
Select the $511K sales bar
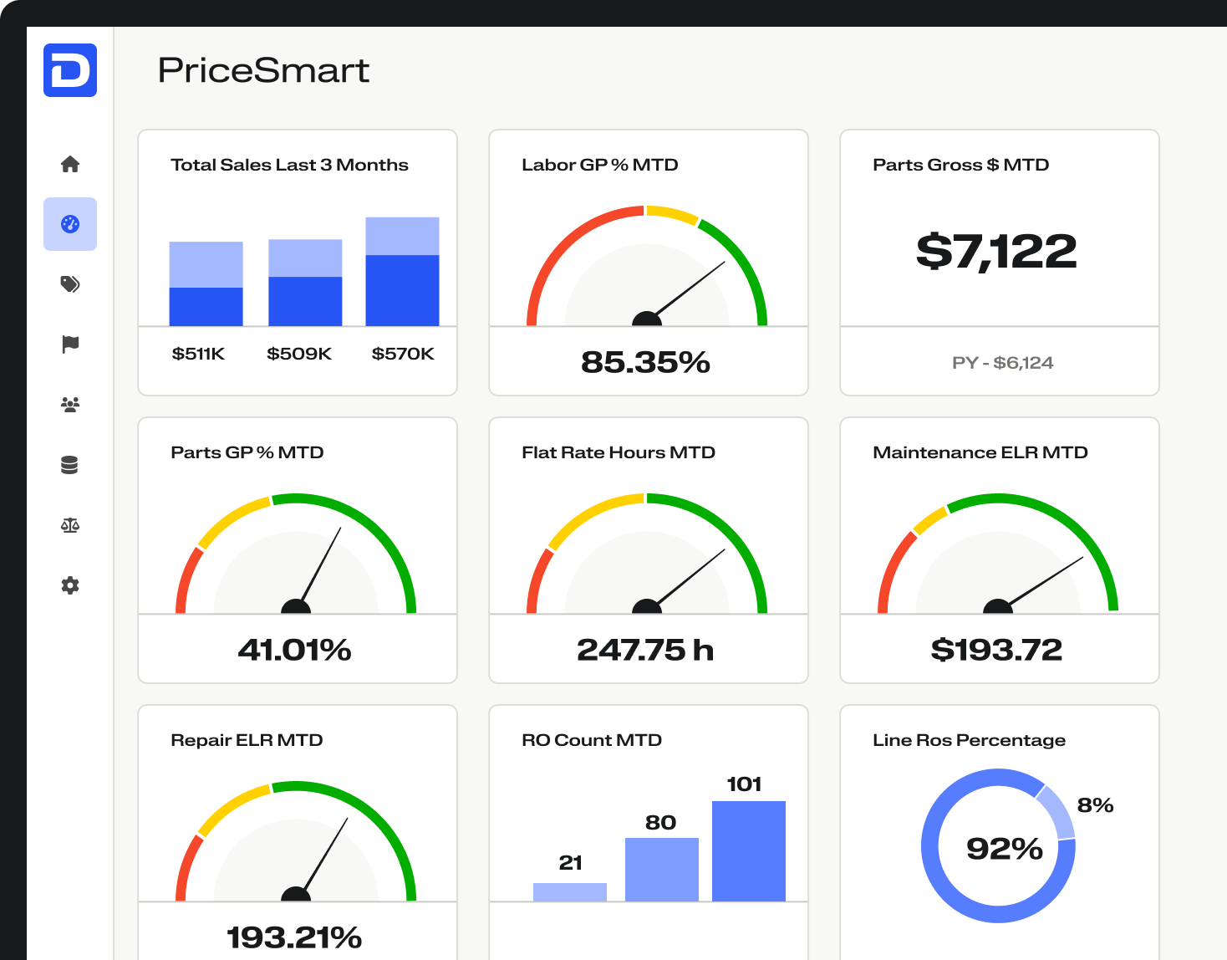click(206, 284)
